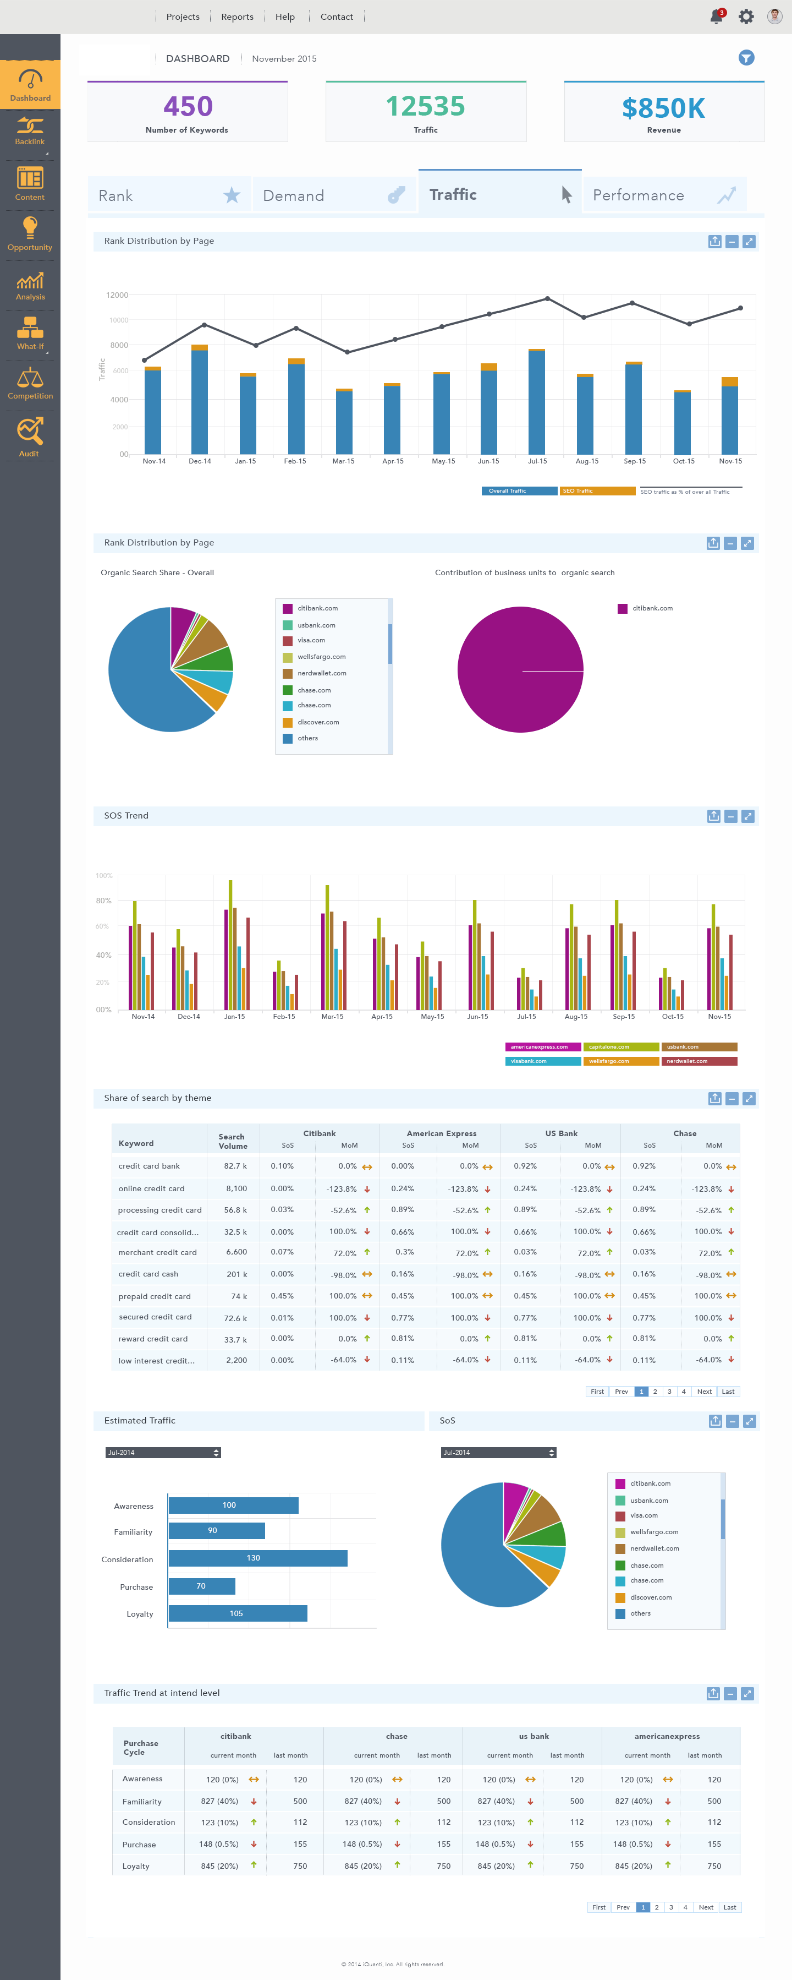Open the Reports menu
The image size is (792, 1980).
coord(238,17)
